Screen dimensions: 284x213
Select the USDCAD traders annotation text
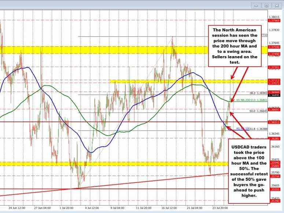tap(249, 171)
